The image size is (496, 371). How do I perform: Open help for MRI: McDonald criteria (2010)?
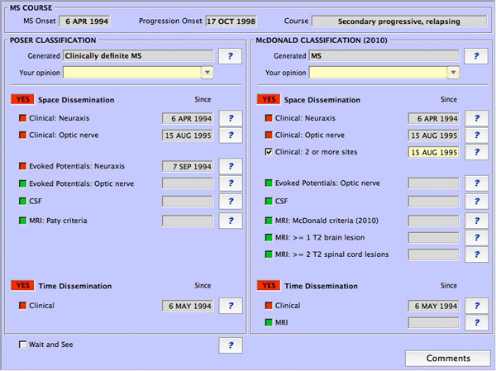coord(477,221)
